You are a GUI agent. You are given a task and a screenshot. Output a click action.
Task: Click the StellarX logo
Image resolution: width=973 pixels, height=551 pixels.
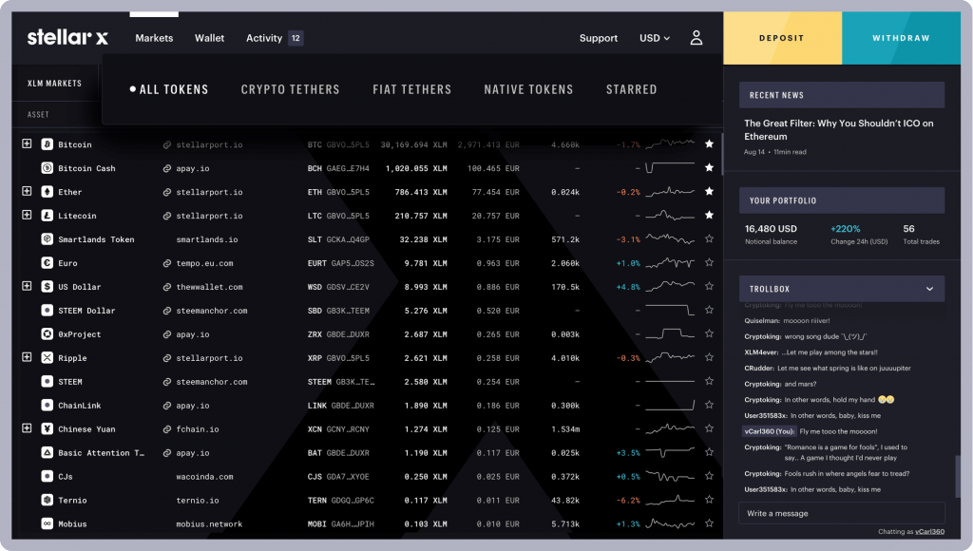[x=67, y=37]
